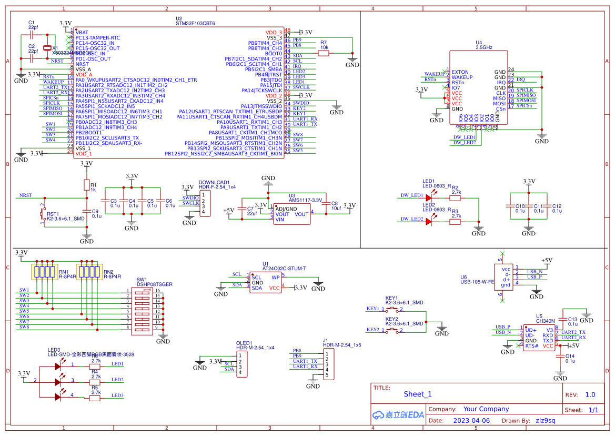615x436 pixels.
Task: Click capacitor C3 0.1u
Action: [x=105, y=201]
